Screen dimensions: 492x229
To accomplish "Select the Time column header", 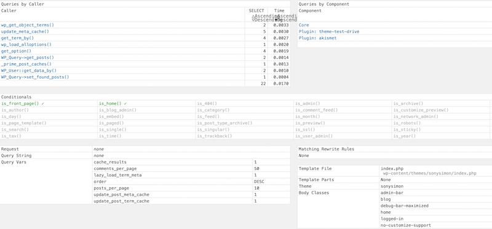I will (x=279, y=10).
